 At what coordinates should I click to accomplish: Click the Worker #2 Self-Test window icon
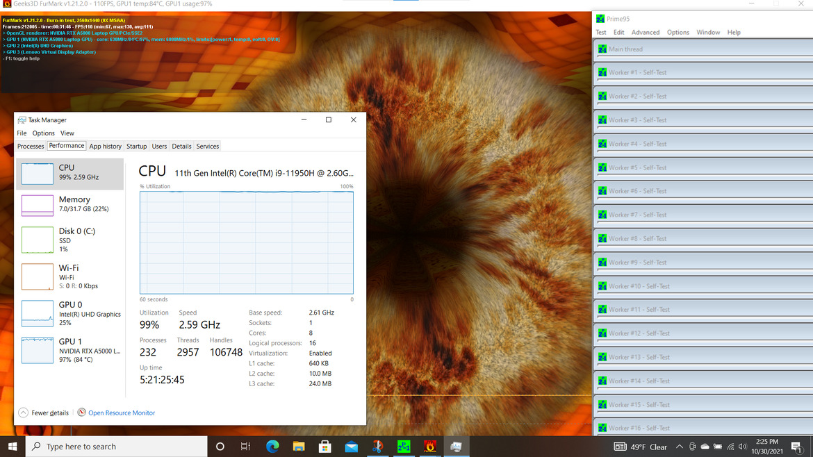point(602,97)
